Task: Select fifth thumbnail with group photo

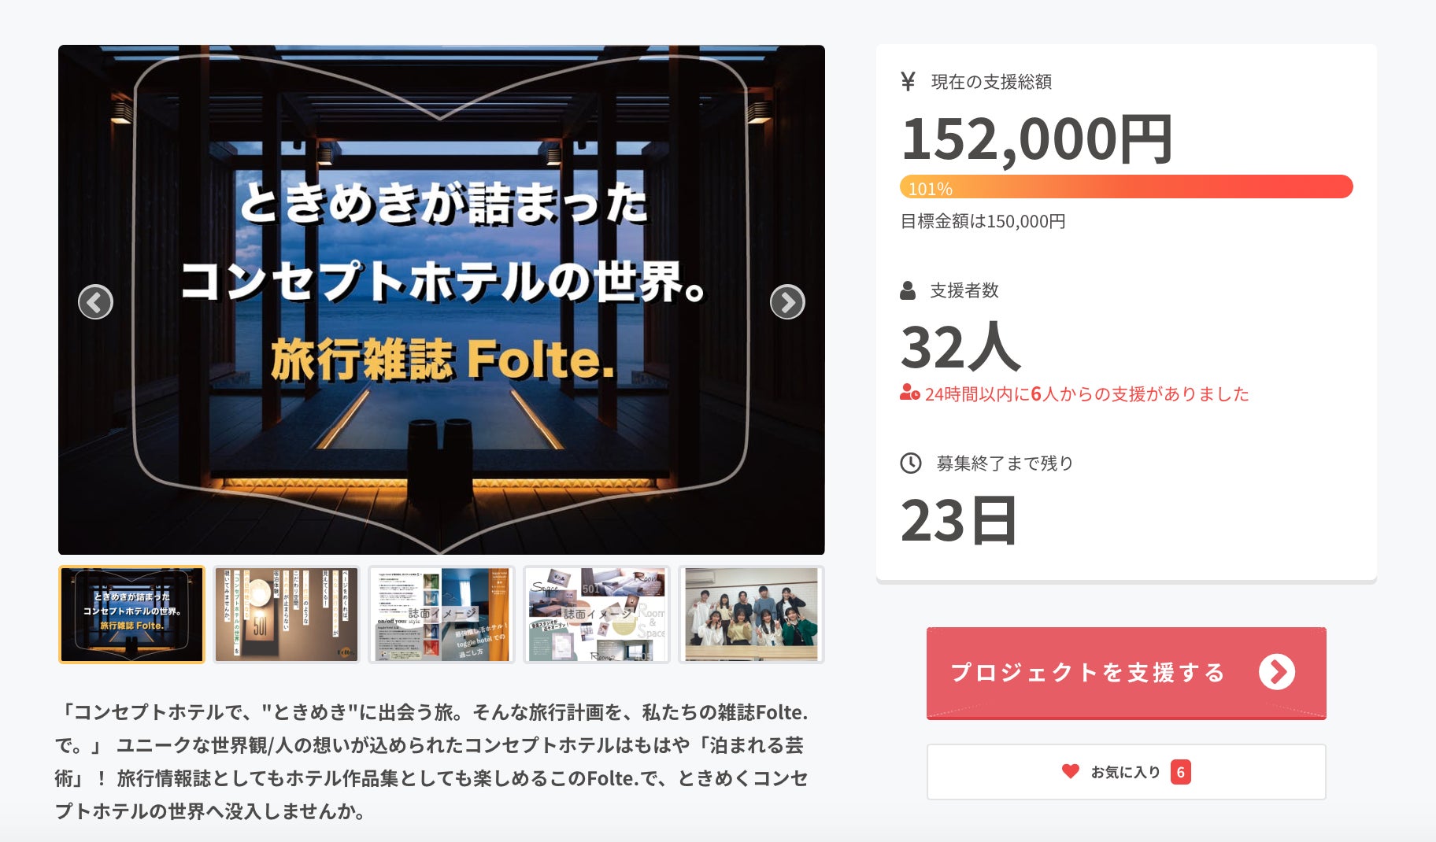Action: point(752,615)
